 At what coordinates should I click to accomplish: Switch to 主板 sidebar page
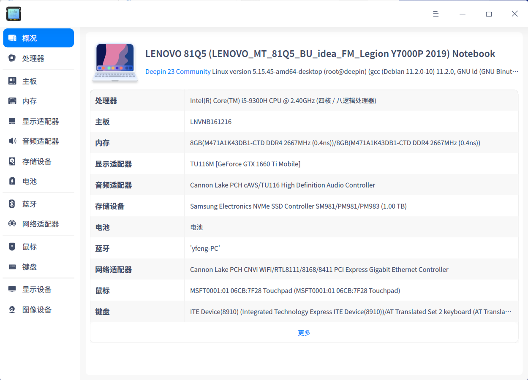click(38, 81)
